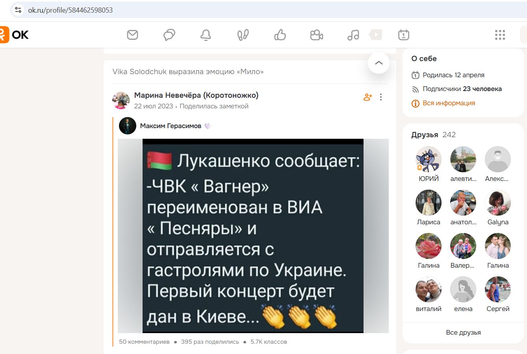The height and width of the screenshot is (354, 527).
Task: Click 'Подписчики 23 человека' text
Action: click(x=462, y=89)
